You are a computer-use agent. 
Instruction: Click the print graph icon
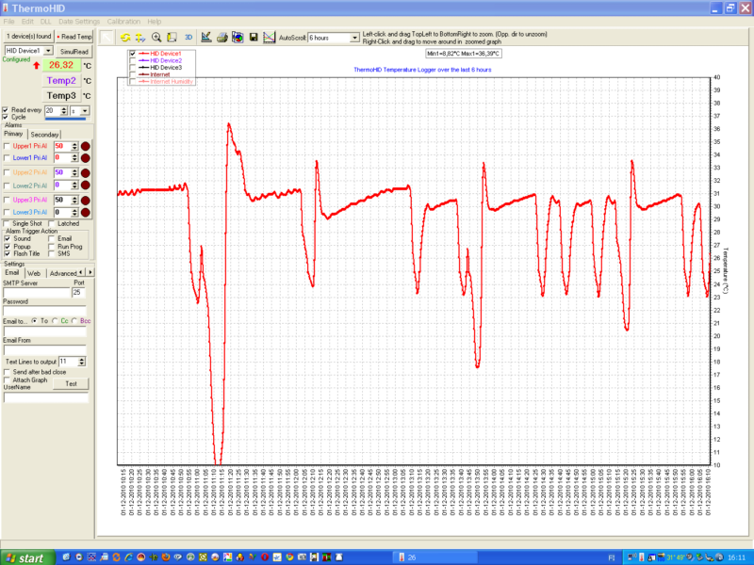[221, 38]
